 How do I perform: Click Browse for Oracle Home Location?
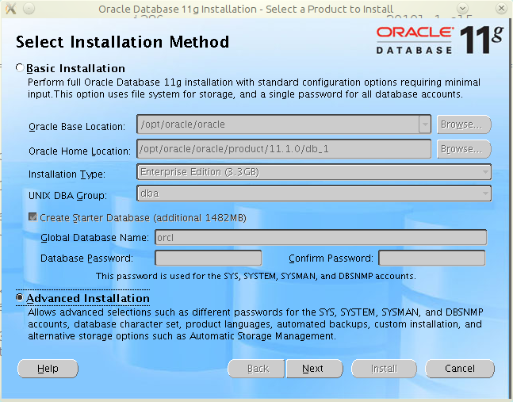click(464, 149)
